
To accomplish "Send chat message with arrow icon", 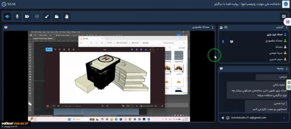I will [x=222, y=118].
